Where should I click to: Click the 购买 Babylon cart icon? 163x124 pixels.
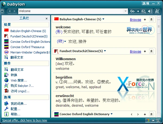point(6,86)
